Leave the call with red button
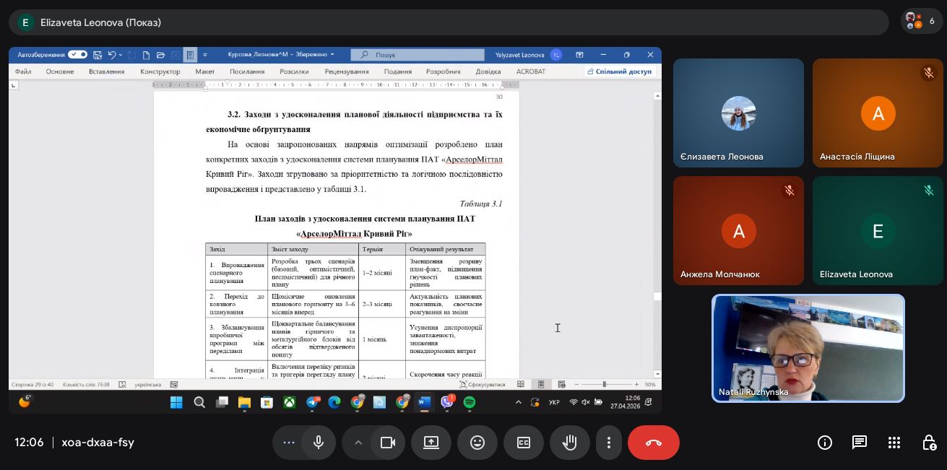The image size is (947, 470). coord(653,443)
